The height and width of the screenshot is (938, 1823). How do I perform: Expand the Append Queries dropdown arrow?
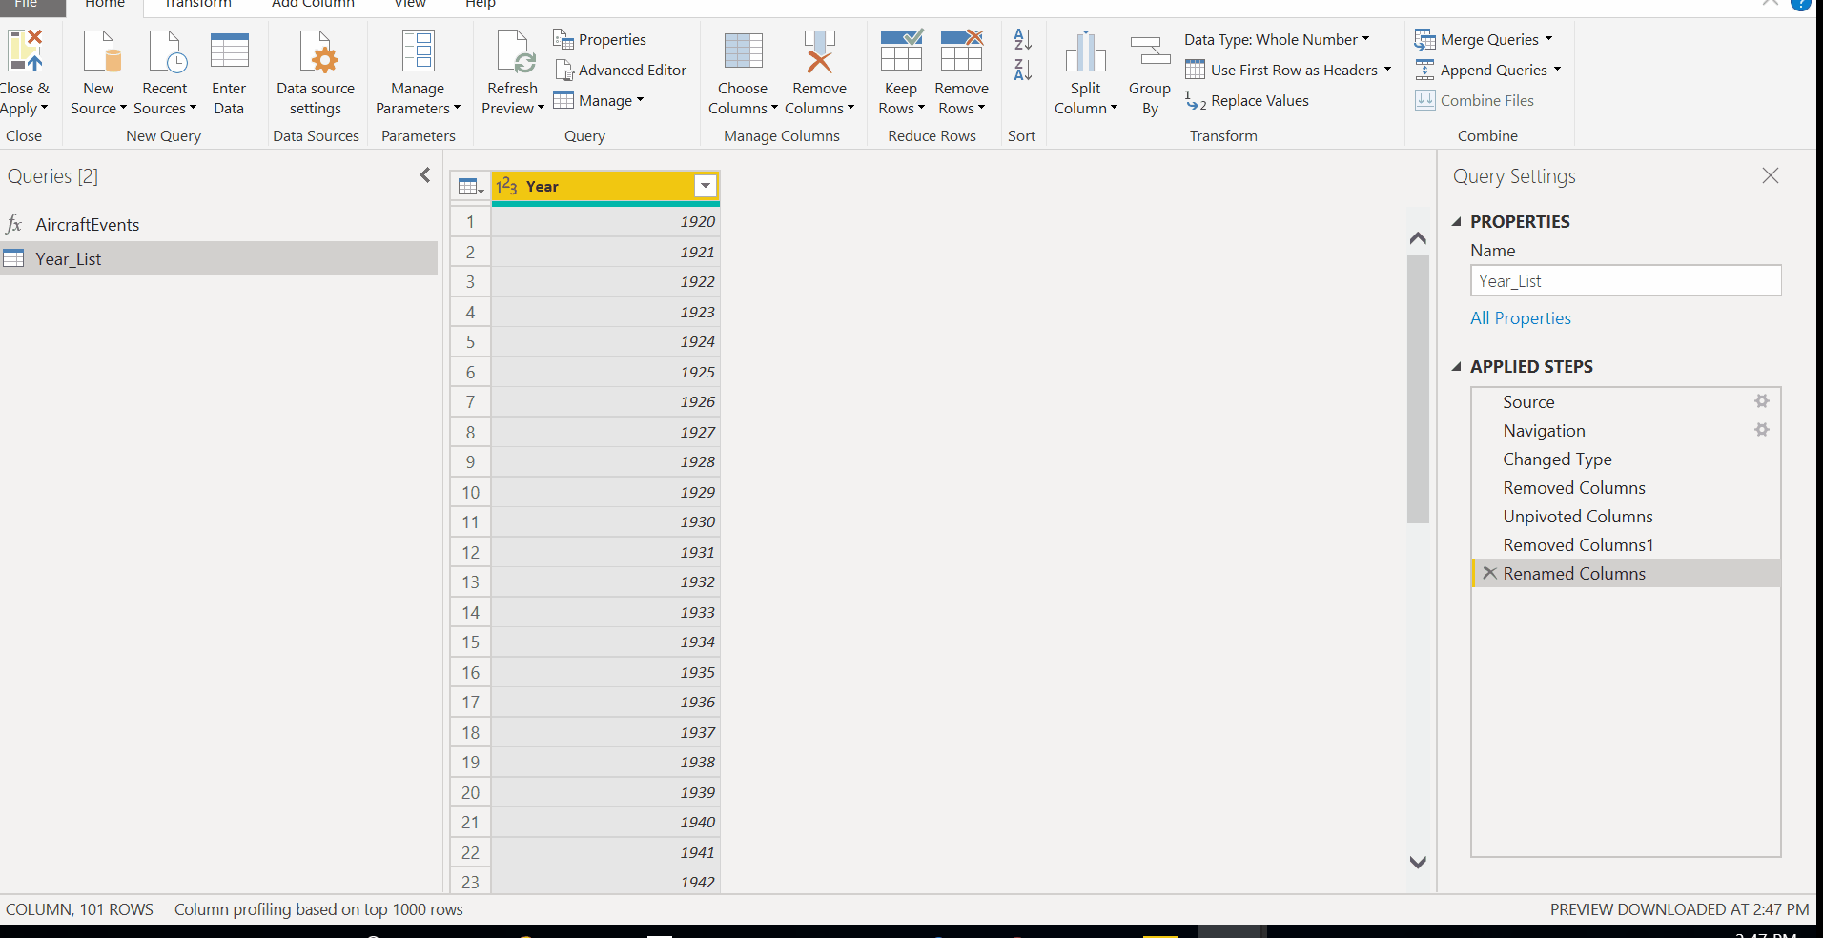1557,69
